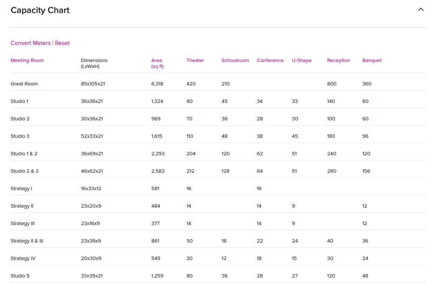Click the Capacity Chart heading

(x=40, y=10)
